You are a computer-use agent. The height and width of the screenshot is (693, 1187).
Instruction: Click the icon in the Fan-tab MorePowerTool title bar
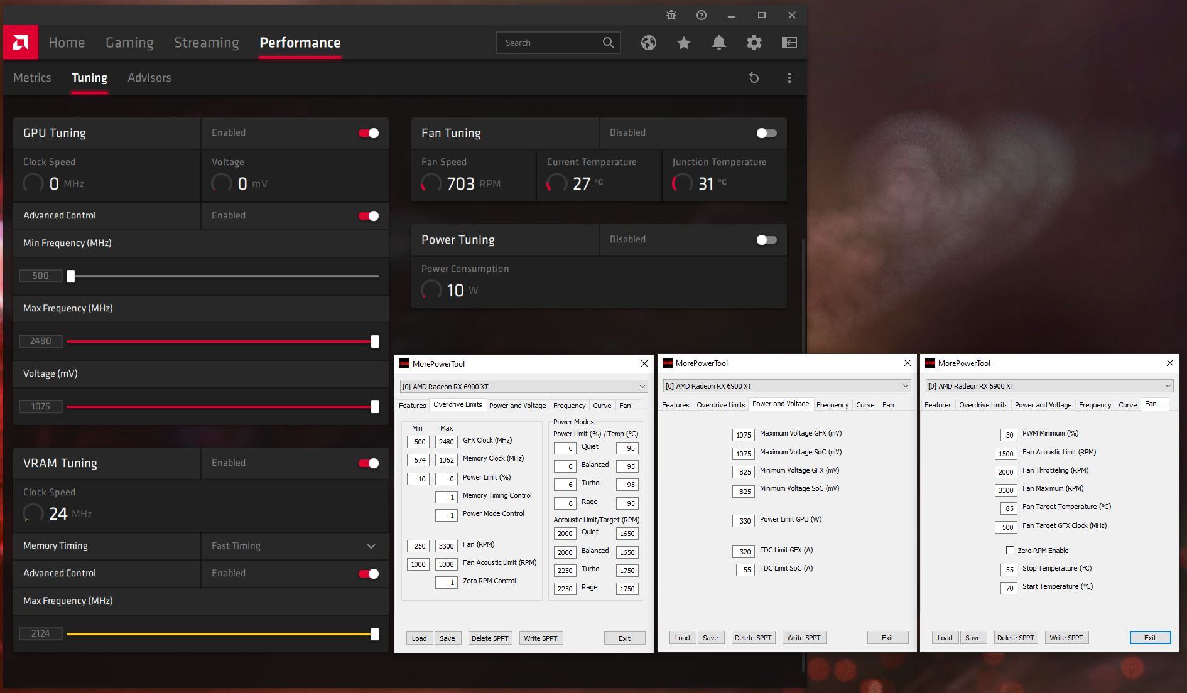(930, 363)
